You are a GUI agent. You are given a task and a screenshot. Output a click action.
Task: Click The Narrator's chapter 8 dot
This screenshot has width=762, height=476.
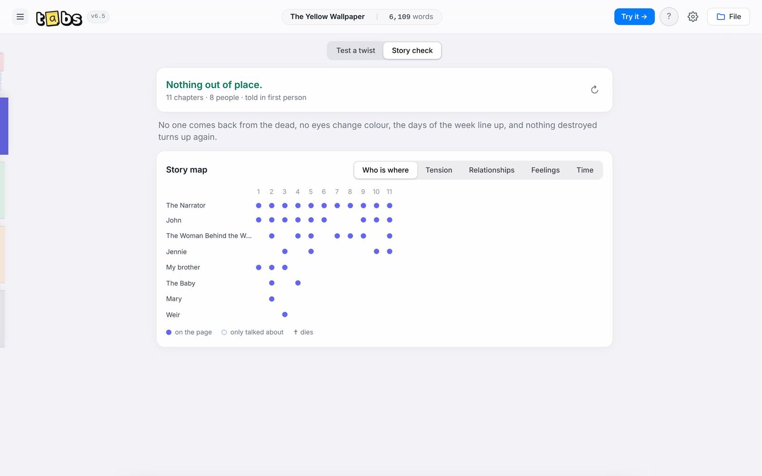click(350, 206)
